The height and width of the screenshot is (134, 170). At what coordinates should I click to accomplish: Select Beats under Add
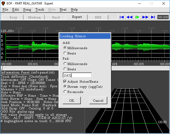pyautogui.click(x=65, y=53)
